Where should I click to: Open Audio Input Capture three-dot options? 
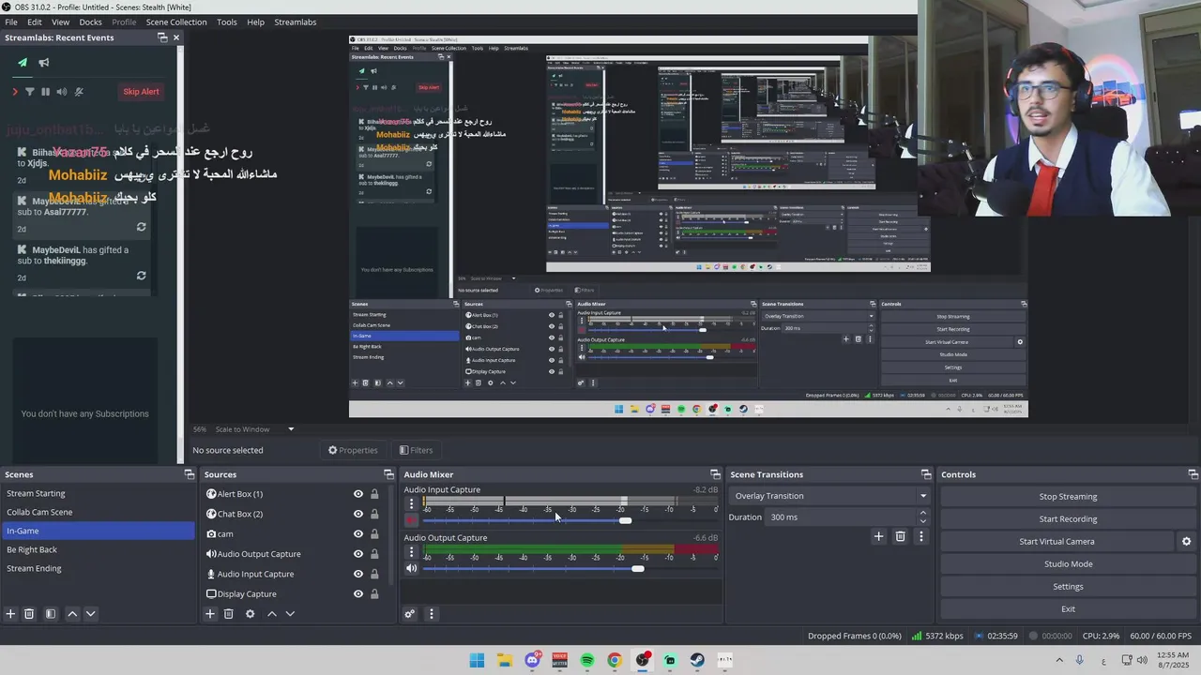(x=411, y=503)
